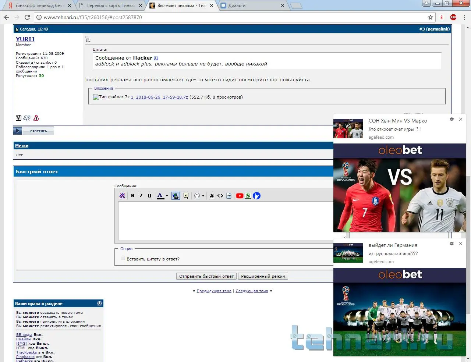The height and width of the screenshot is (362, 471).
Task: Click the 'Ответить' reply button
Action: pyautogui.click(x=33, y=131)
